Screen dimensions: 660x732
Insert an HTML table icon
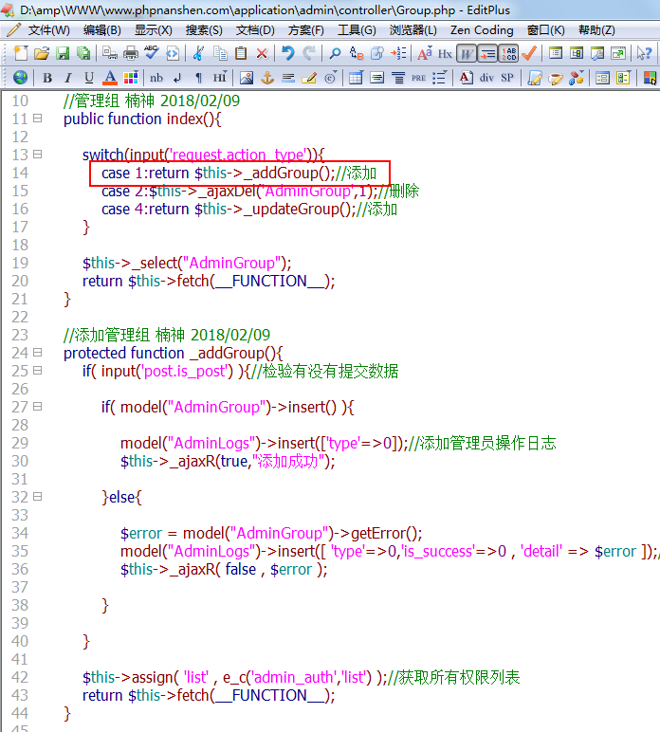click(356, 78)
